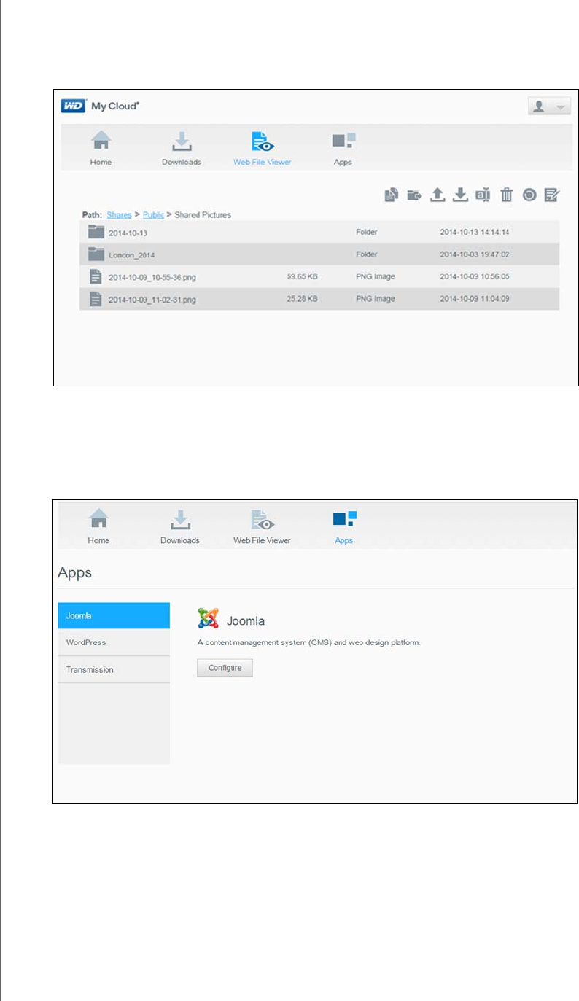Click the Rename icon in file toolbar
579x1001 pixels.
tap(483, 195)
